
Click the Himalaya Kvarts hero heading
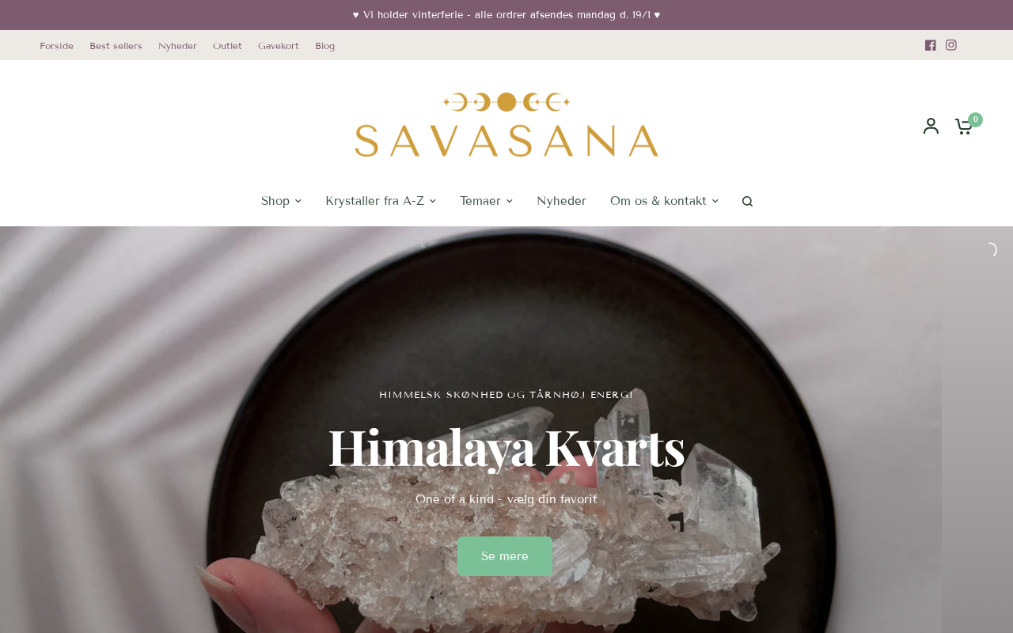(506, 448)
